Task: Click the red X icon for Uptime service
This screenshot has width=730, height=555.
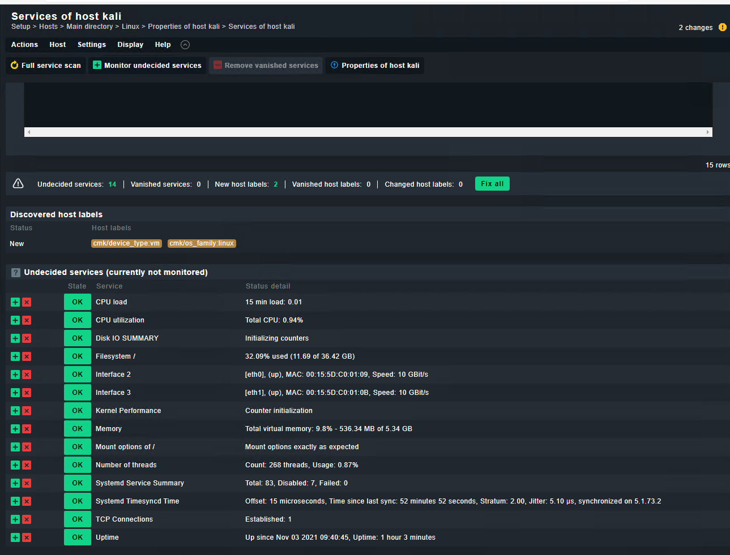Action: pos(27,537)
